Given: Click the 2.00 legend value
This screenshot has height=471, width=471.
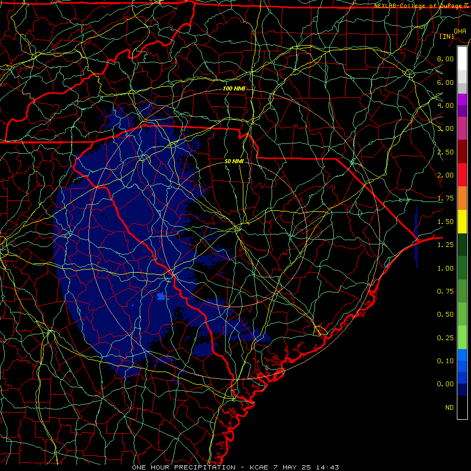Looking at the screenshot, I should (445, 175).
